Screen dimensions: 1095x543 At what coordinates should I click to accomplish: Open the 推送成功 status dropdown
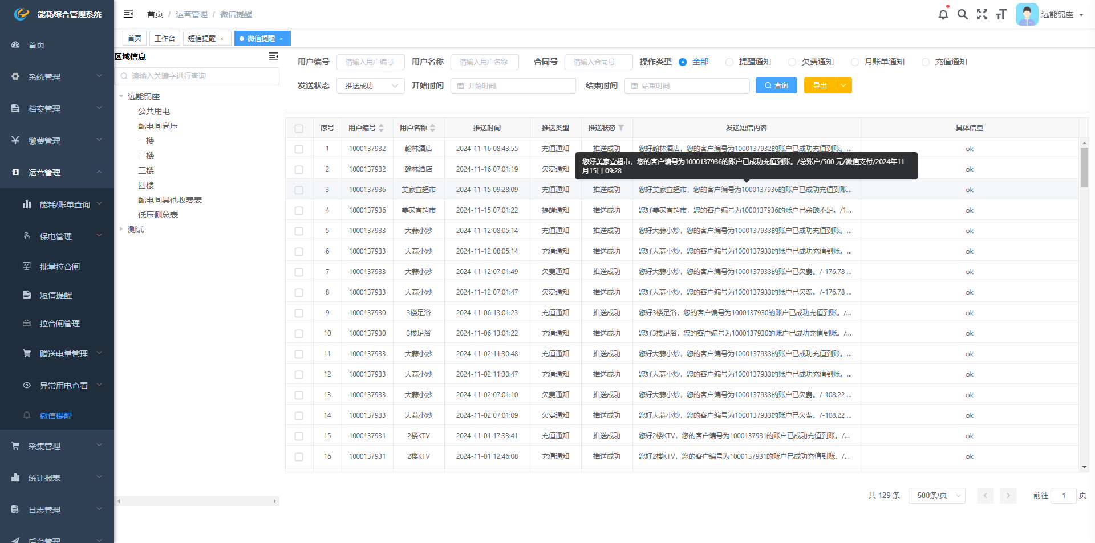click(x=371, y=86)
